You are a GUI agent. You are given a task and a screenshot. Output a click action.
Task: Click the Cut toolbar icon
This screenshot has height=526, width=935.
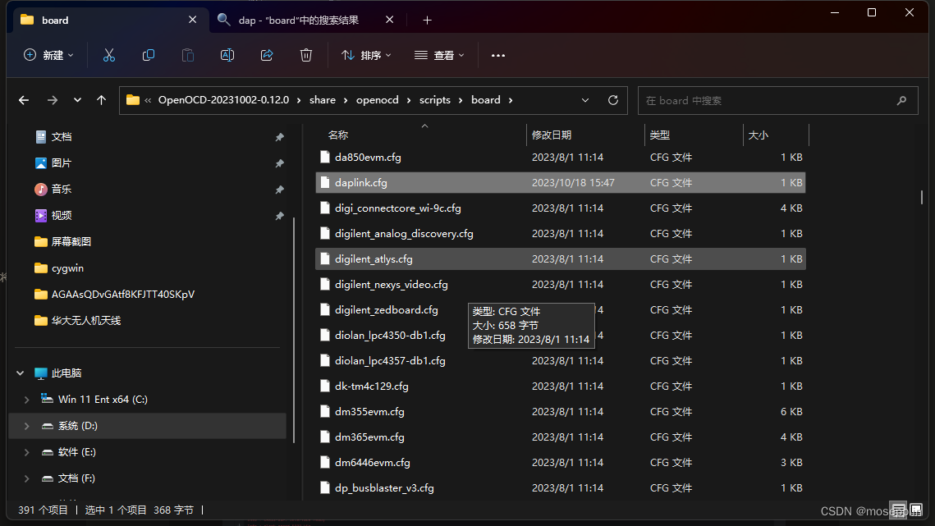tap(109, 55)
